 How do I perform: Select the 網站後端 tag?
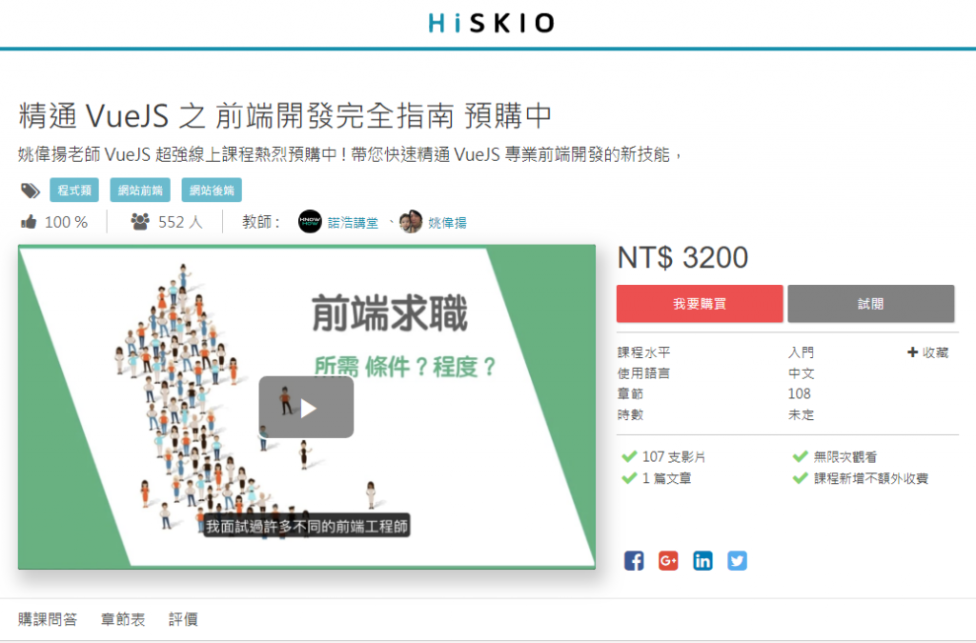212,191
